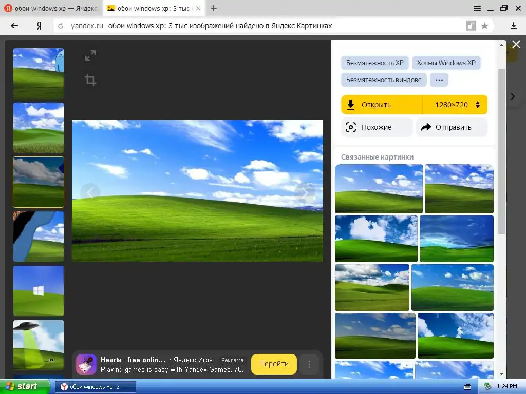Open the ad options three-dot menu

[x=309, y=364]
